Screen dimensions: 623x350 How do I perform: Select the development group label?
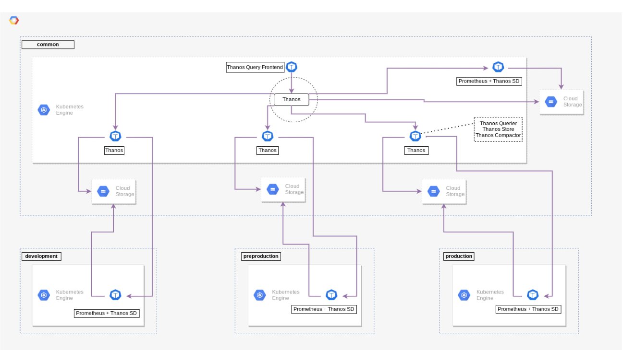coord(42,256)
